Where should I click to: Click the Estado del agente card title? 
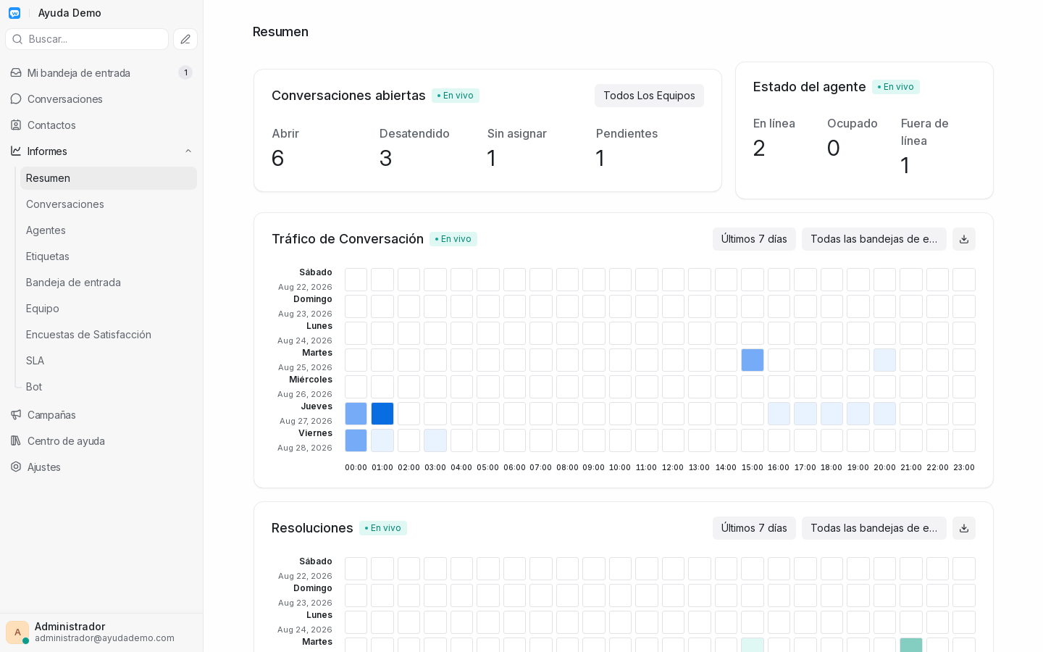point(810,87)
